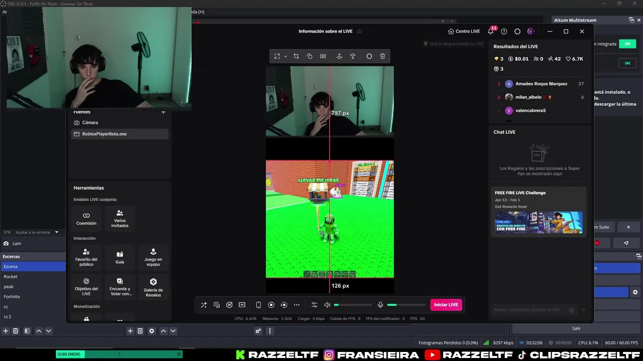Switch to the Rocket scene
Image resolution: width=643 pixels, height=361 pixels.
[33, 277]
